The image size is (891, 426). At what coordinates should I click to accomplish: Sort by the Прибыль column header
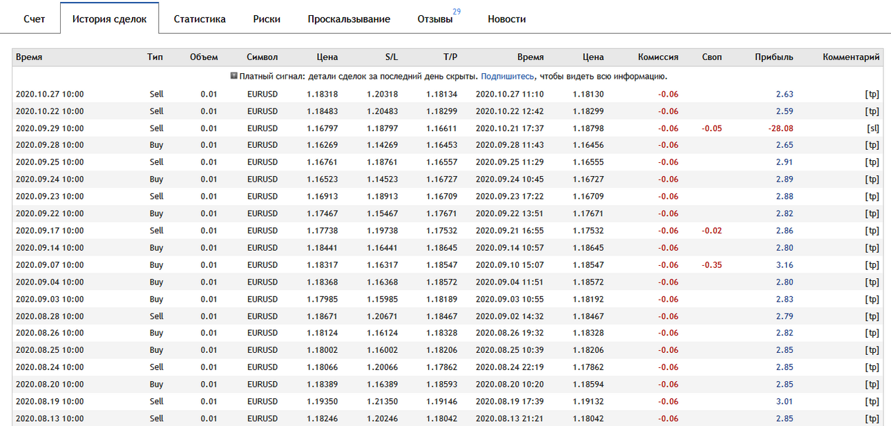click(774, 57)
